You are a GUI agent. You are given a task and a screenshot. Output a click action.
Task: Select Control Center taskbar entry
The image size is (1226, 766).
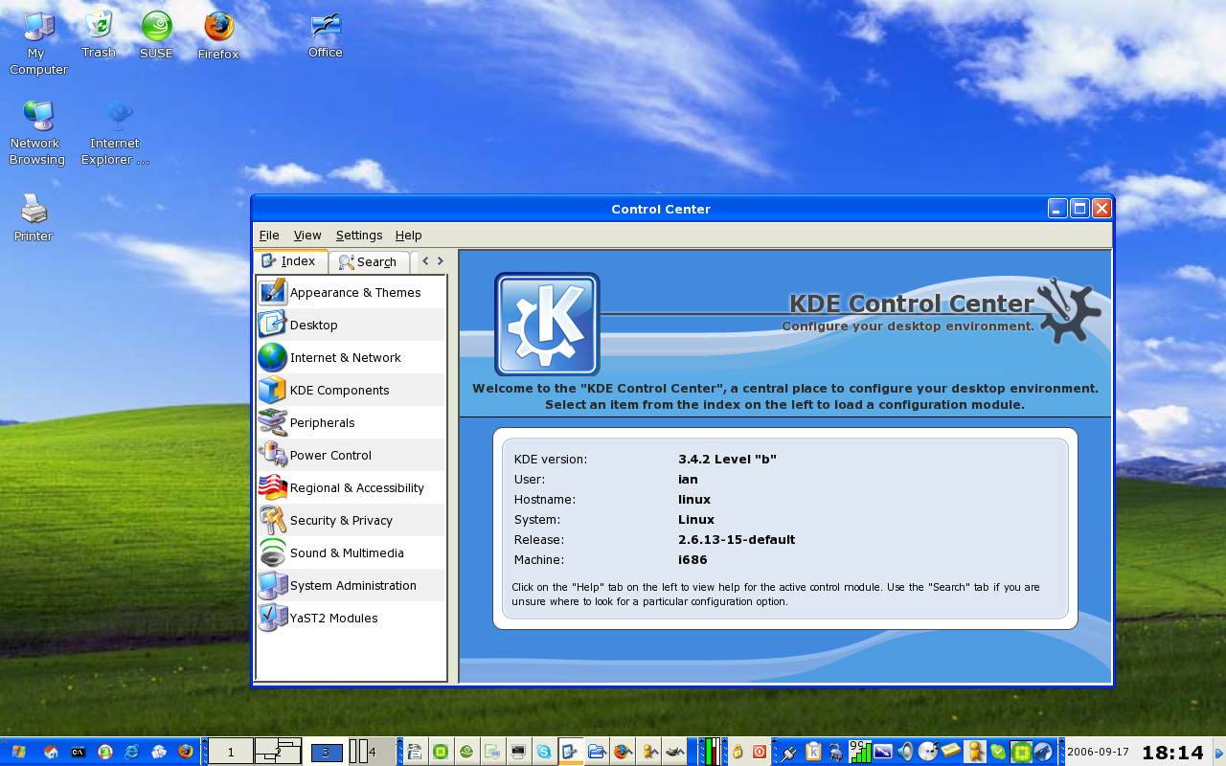click(x=571, y=752)
